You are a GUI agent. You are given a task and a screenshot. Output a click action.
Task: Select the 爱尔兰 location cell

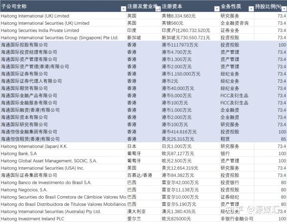143,219
